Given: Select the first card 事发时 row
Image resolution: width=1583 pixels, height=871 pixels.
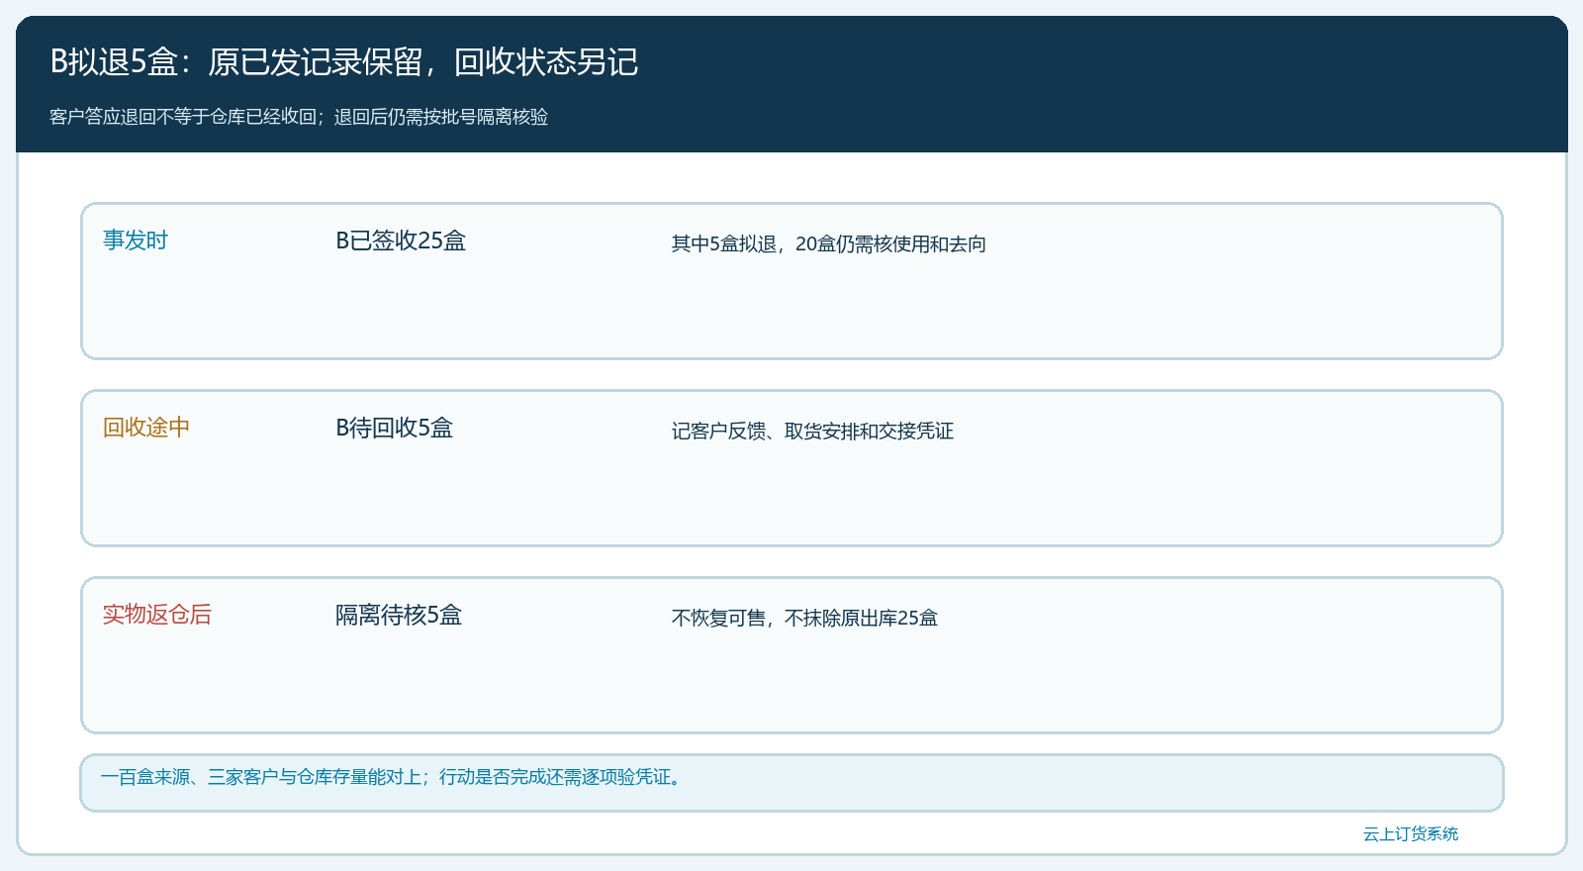Looking at the screenshot, I should [791, 281].
